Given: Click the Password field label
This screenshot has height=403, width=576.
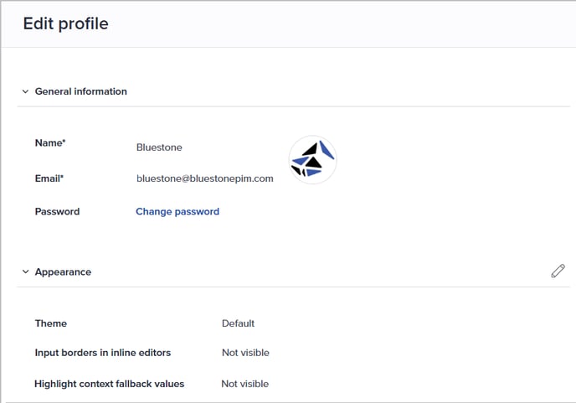Looking at the screenshot, I should (x=57, y=212).
